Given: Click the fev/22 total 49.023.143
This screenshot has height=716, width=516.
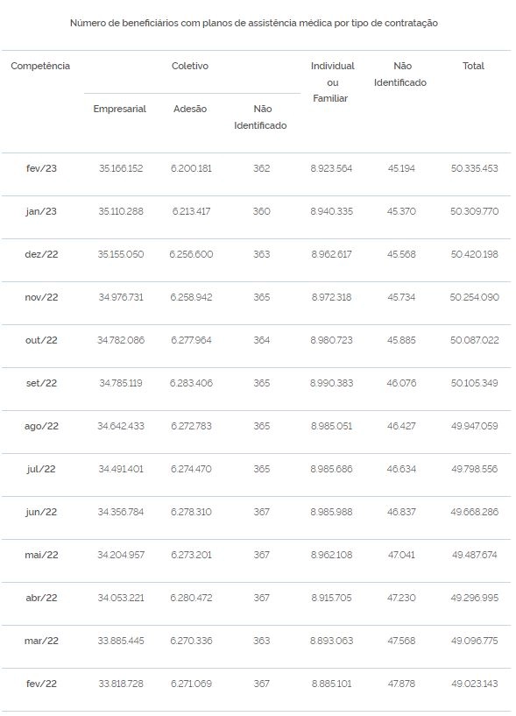Looking at the screenshot, I should tap(475, 683).
